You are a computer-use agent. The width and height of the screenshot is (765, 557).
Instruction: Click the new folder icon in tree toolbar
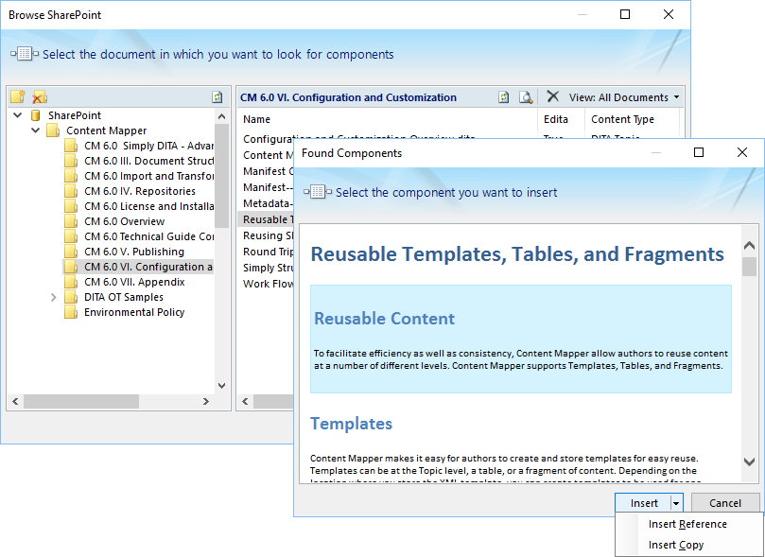point(18,96)
